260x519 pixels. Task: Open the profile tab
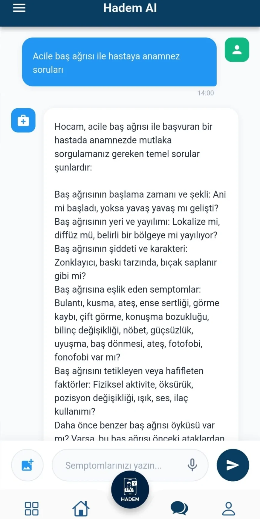click(229, 508)
